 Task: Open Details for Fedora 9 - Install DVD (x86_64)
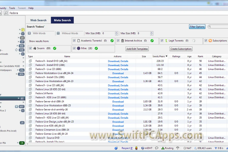click(x=124, y=61)
